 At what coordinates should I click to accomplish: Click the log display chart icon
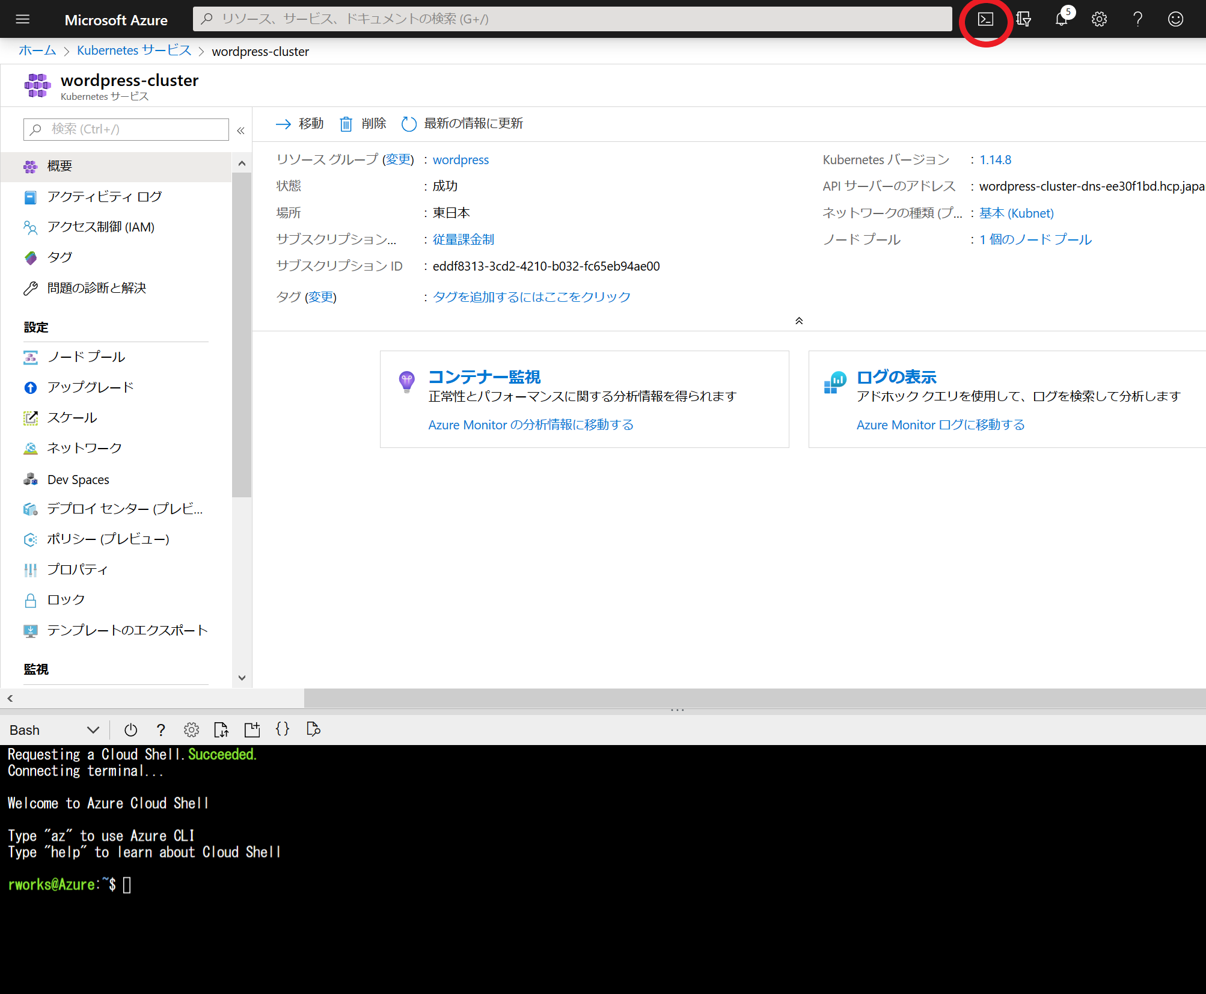[x=835, y=382]
